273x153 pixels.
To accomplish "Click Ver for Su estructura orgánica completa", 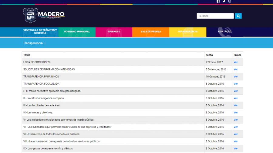I will click(236, 98).
